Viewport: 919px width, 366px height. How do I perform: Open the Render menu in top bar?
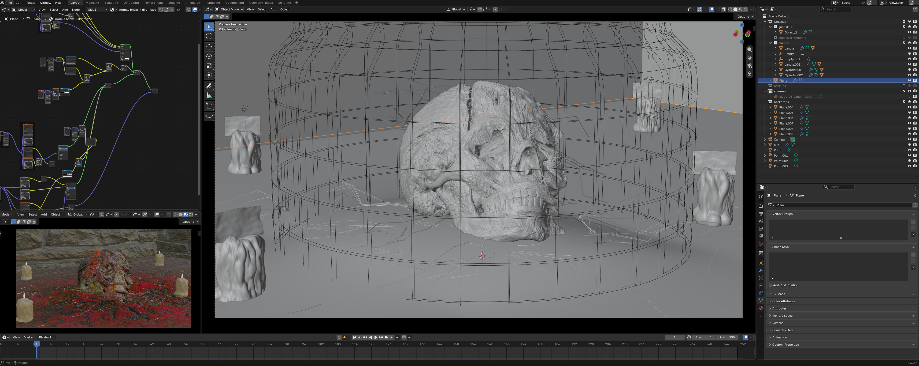tap(30, 2)
